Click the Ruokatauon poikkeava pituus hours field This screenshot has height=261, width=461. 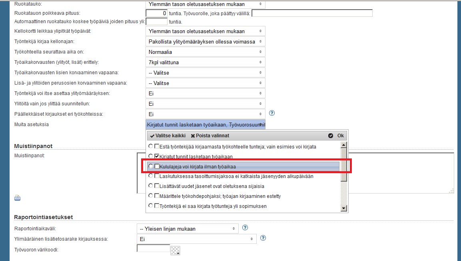click(156, 14)
